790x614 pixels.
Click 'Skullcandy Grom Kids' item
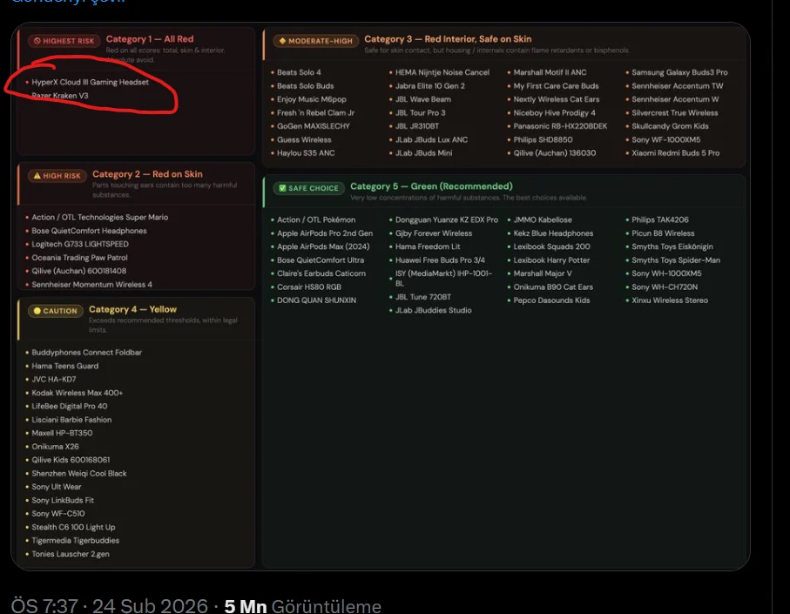coord(670,126)
